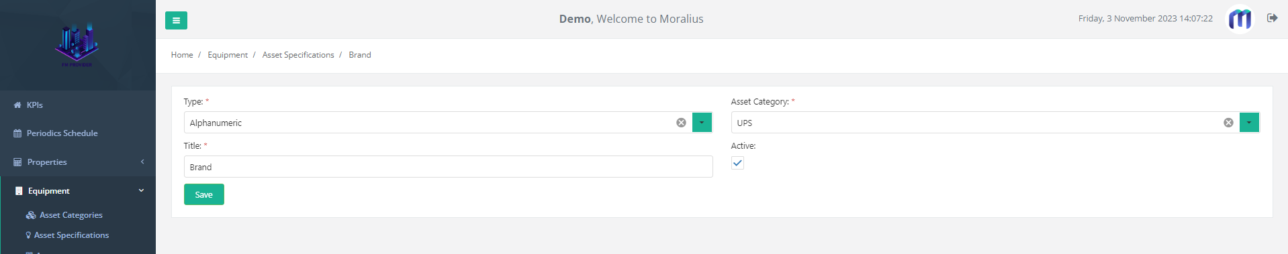The width and height of the screenshot is (1288, 254).
Task: Clear the Type field selection
Action: pos(681,123)
